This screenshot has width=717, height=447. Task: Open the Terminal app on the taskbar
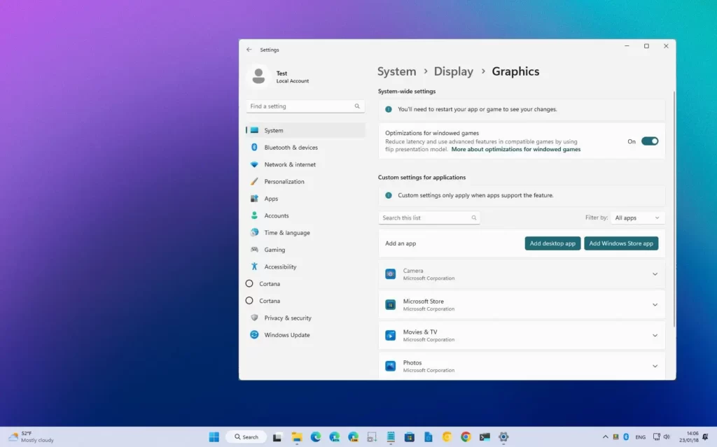coord(485,437)
